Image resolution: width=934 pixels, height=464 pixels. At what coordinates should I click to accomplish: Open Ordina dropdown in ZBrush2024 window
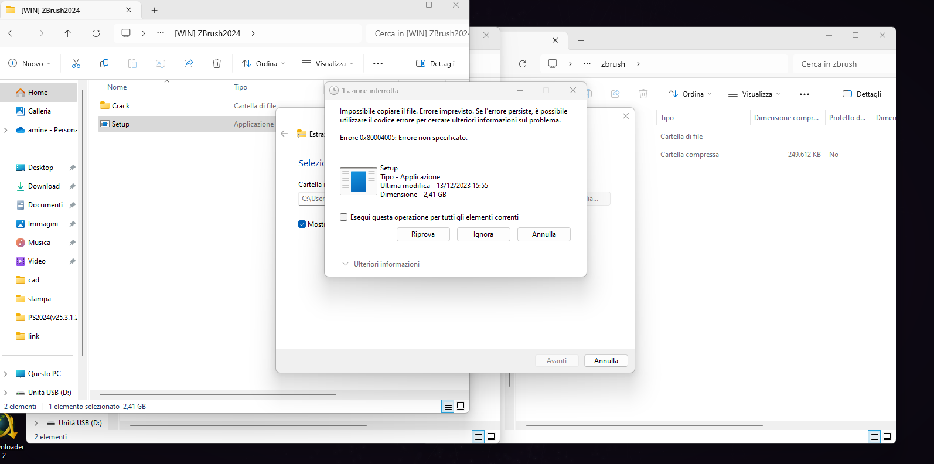(264, 63)
